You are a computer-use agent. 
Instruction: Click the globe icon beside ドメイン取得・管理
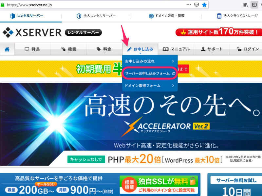pyautogui.click(x=151, y=16)
